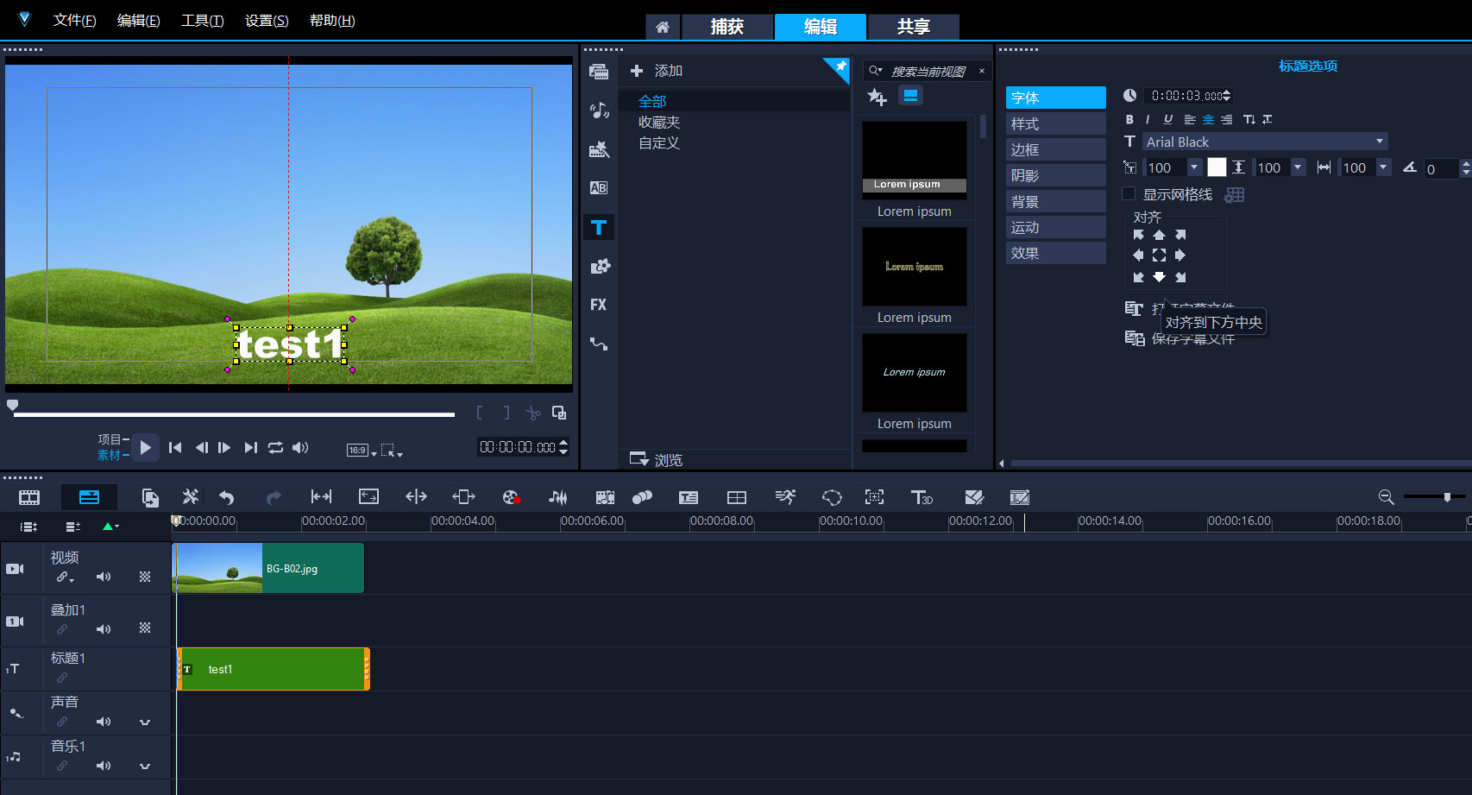Click the Undo arrow in timeline toolbar
This screenshot has height=795, width=1472.
pyautogui.click(x=227, y=497)
